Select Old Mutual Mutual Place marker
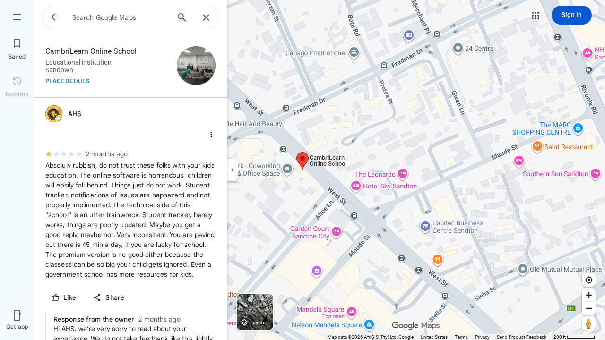The width and height of the screenshot is (605, 340). click(x=522, y=269)
